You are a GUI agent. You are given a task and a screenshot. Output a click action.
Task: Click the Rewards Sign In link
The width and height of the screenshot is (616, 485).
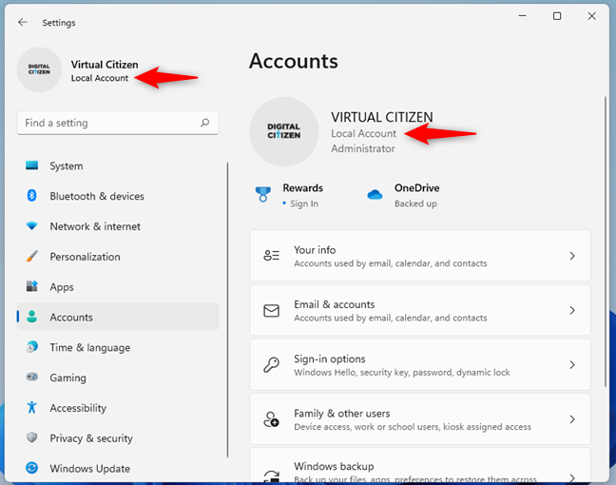click(303, 204)
